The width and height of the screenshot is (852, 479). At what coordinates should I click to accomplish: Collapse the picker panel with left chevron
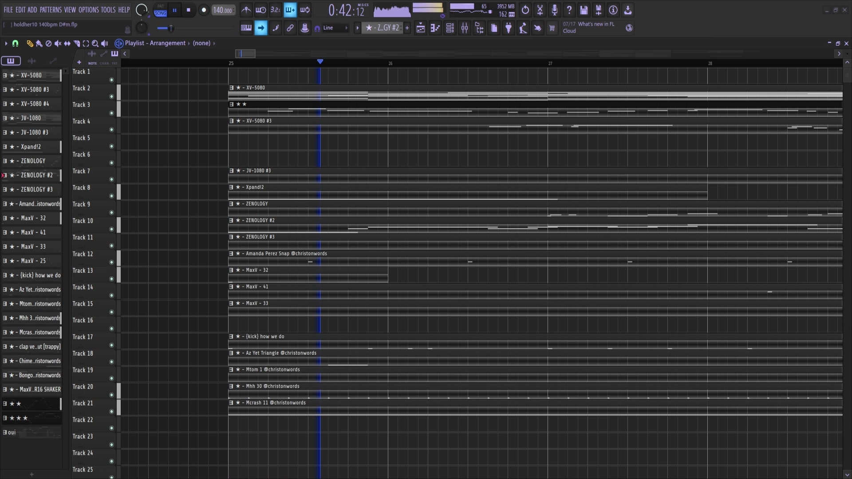pyautogui.click(x=125, y=54)
